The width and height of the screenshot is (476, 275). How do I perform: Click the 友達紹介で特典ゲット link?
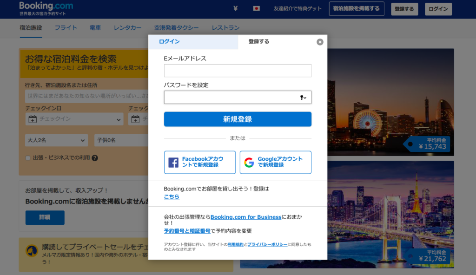(x=297, y=8)
